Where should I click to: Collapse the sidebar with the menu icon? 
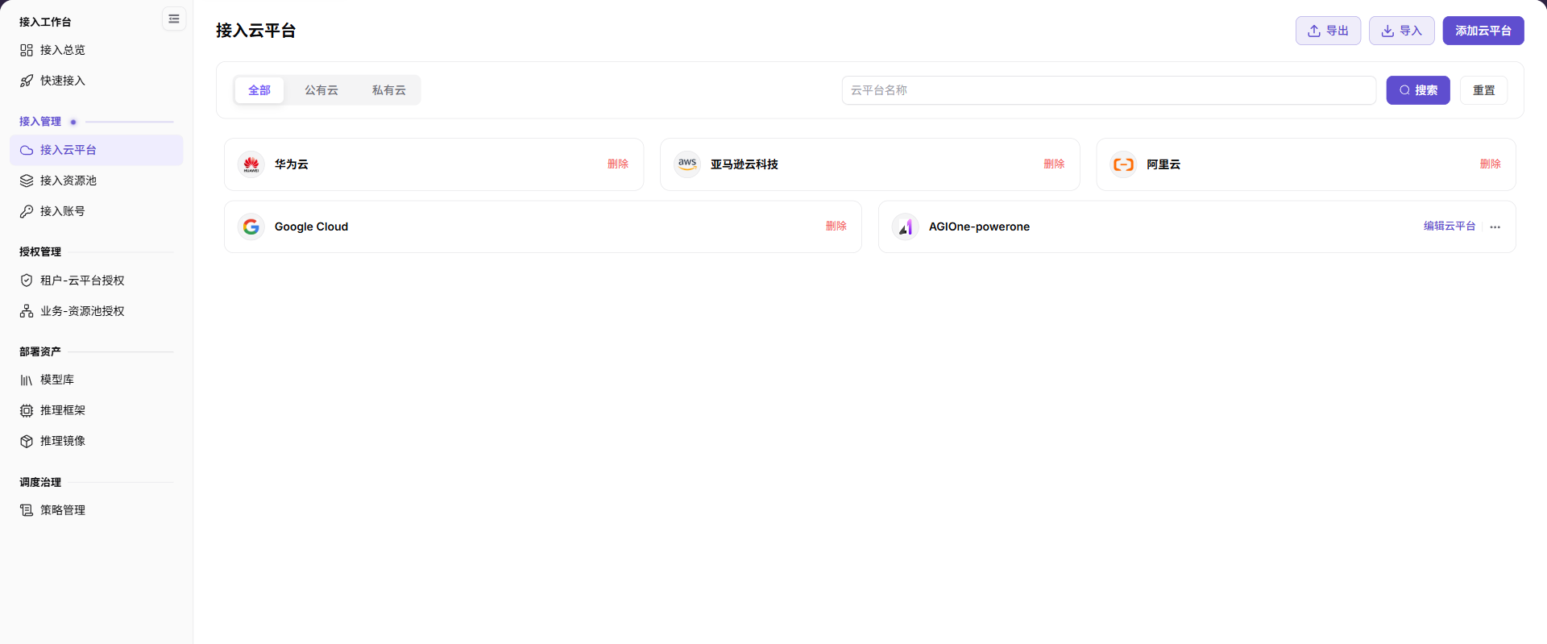click(174, 19)
